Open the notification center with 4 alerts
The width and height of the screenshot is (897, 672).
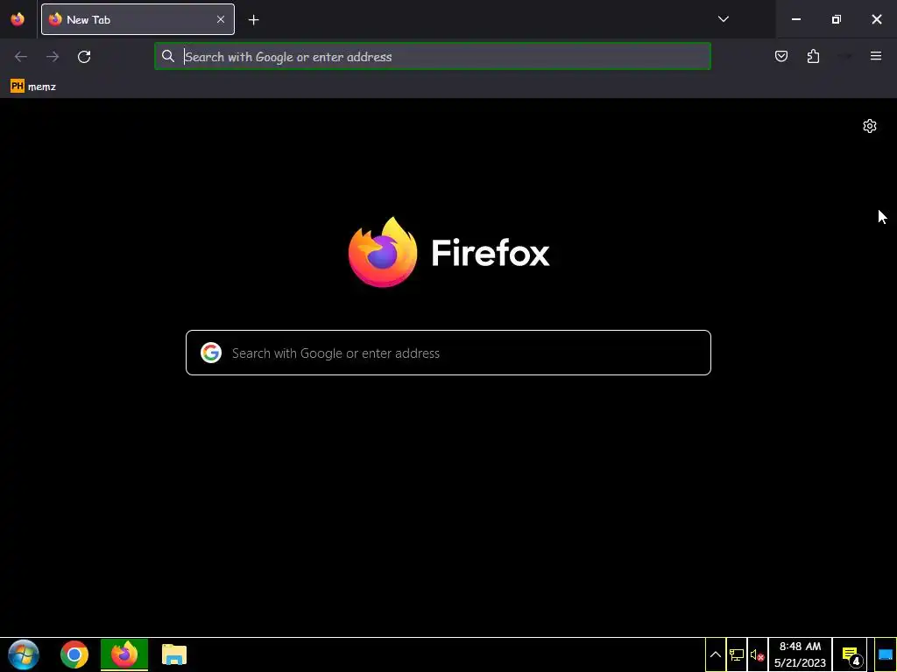click(x=851, y=654)
